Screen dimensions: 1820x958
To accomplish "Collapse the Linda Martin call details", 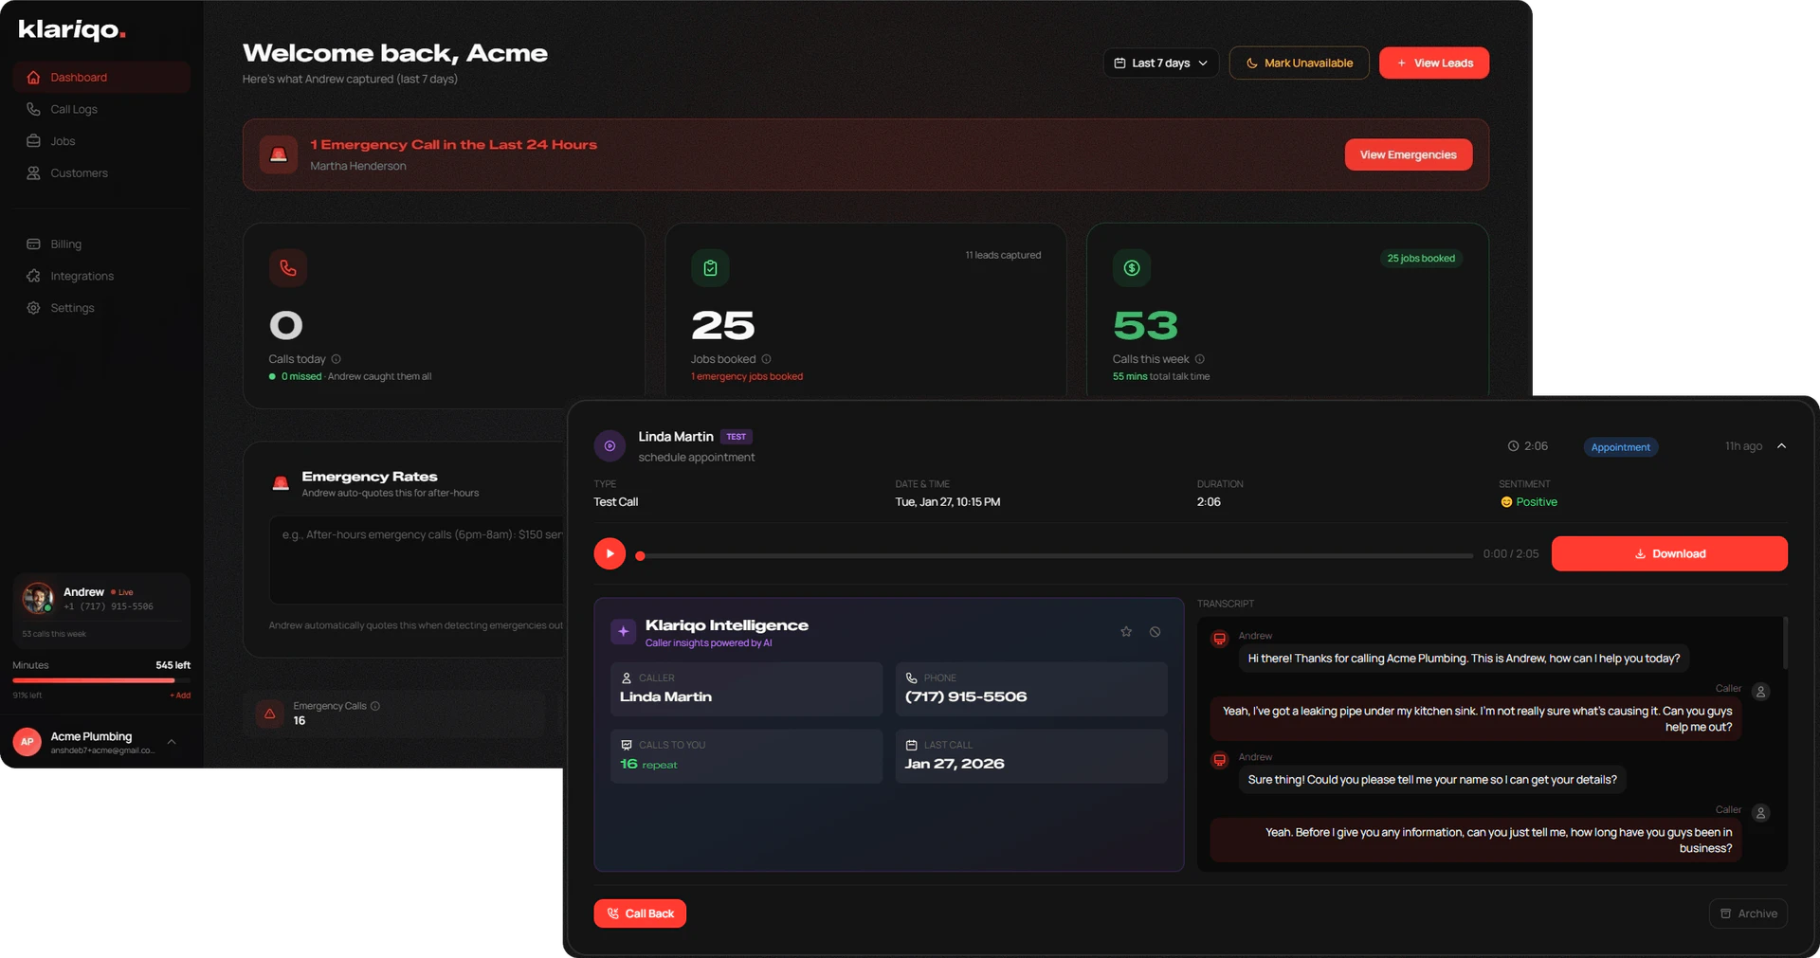I will pos(1781,446).
